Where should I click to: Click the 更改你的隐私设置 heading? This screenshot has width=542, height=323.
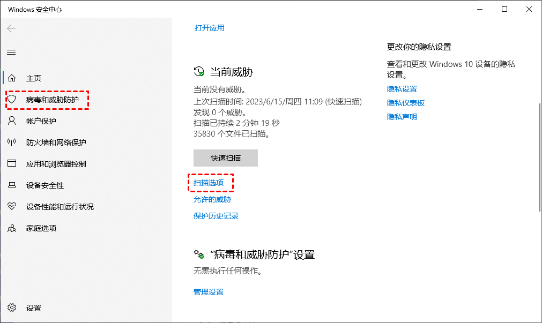[419, 47]
